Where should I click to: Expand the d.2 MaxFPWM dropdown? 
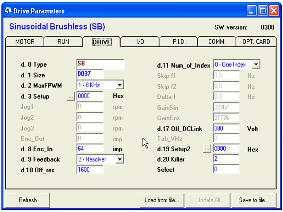[x=120, y=85]
